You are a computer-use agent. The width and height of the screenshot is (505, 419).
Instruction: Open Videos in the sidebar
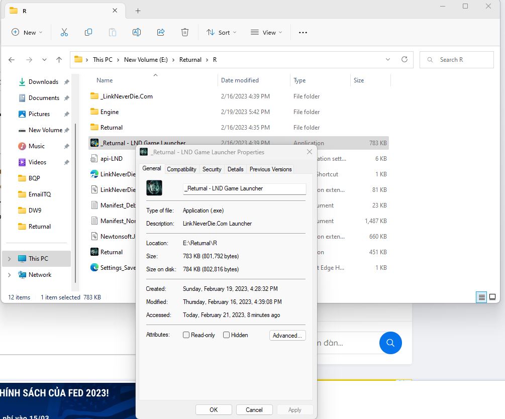click(x=37, y=162)
